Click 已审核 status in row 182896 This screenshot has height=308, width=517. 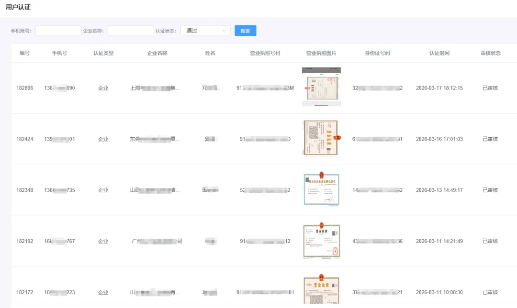click(490, 88)
